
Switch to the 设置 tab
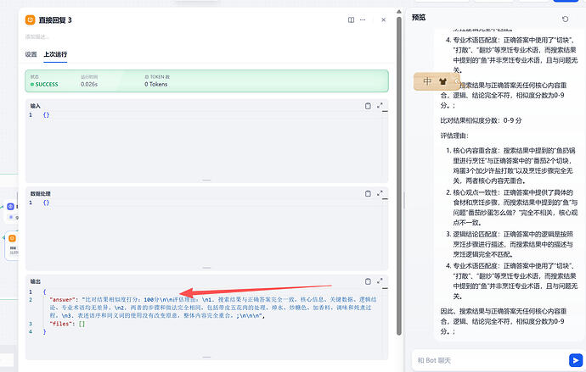[31, 54]
